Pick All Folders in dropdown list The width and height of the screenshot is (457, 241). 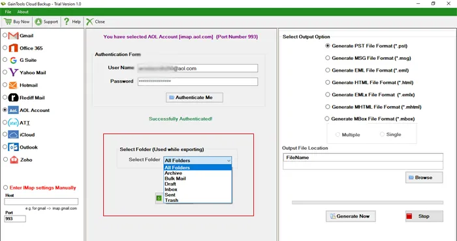click(x=198, y=168)
